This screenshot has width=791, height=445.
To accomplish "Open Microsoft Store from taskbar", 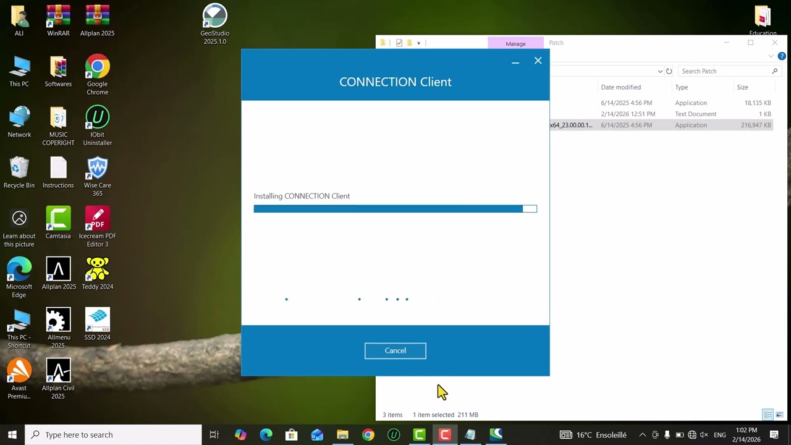I will coord(292,434).
